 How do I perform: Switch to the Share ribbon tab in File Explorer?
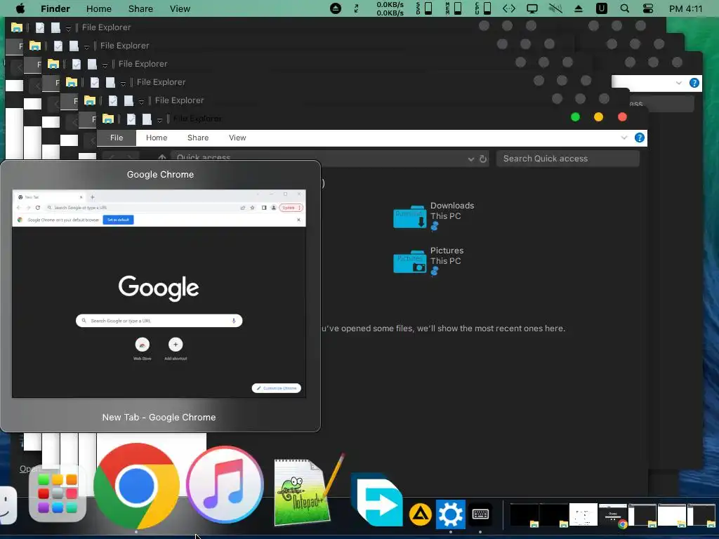(198, 138)
